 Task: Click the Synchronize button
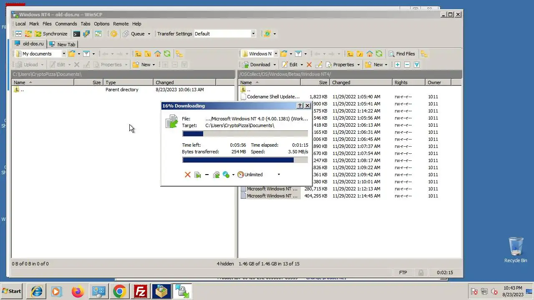(x=51, y=34)
